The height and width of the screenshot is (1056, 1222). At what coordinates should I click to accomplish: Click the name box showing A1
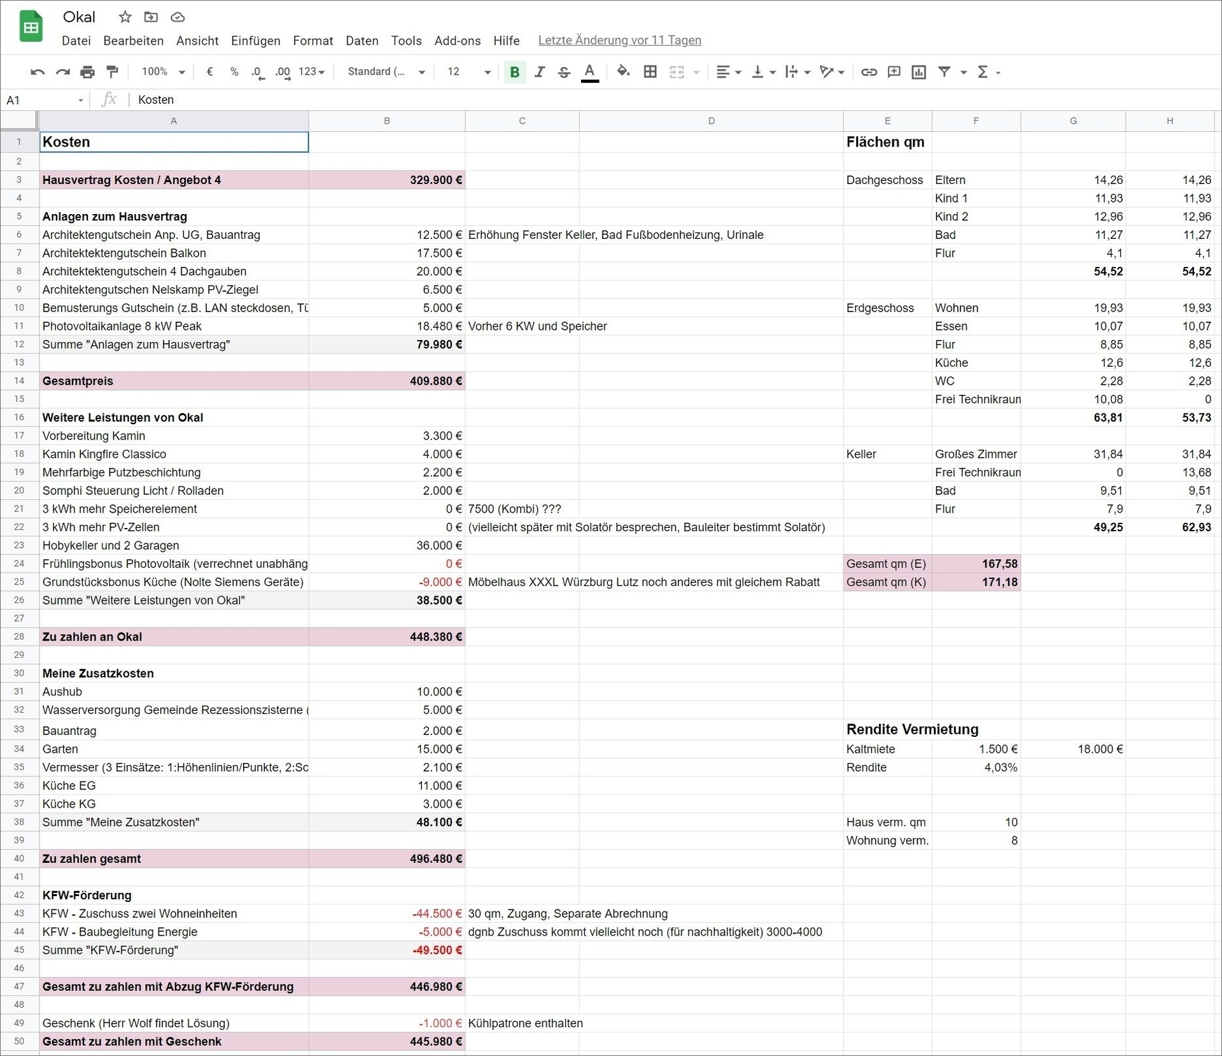pos(44,100)
